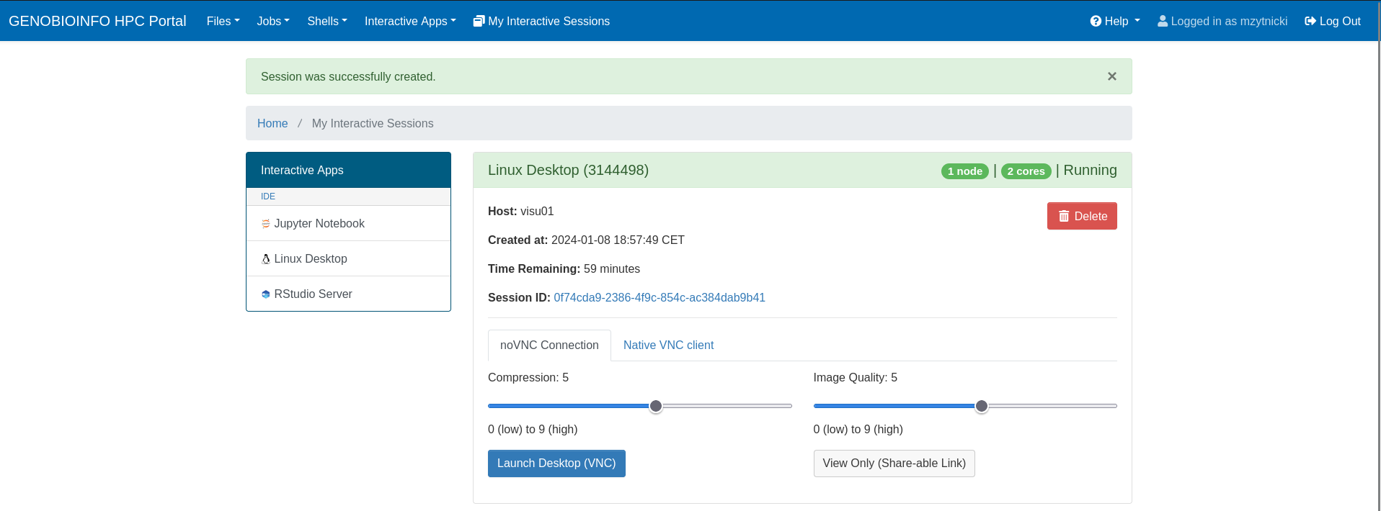The height and width of the screenshot is (511, 1381).
Task: Open My Interactive Sessions in navbar
Action: point(541,22)
